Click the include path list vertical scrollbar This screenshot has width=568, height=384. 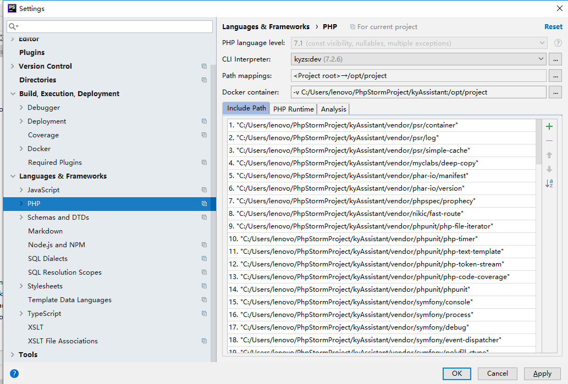pos(539,142)
